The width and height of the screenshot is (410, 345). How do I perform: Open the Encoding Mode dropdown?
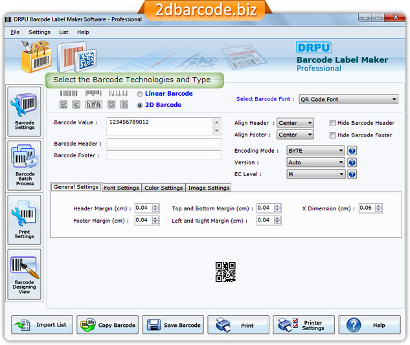coord(315,151)
